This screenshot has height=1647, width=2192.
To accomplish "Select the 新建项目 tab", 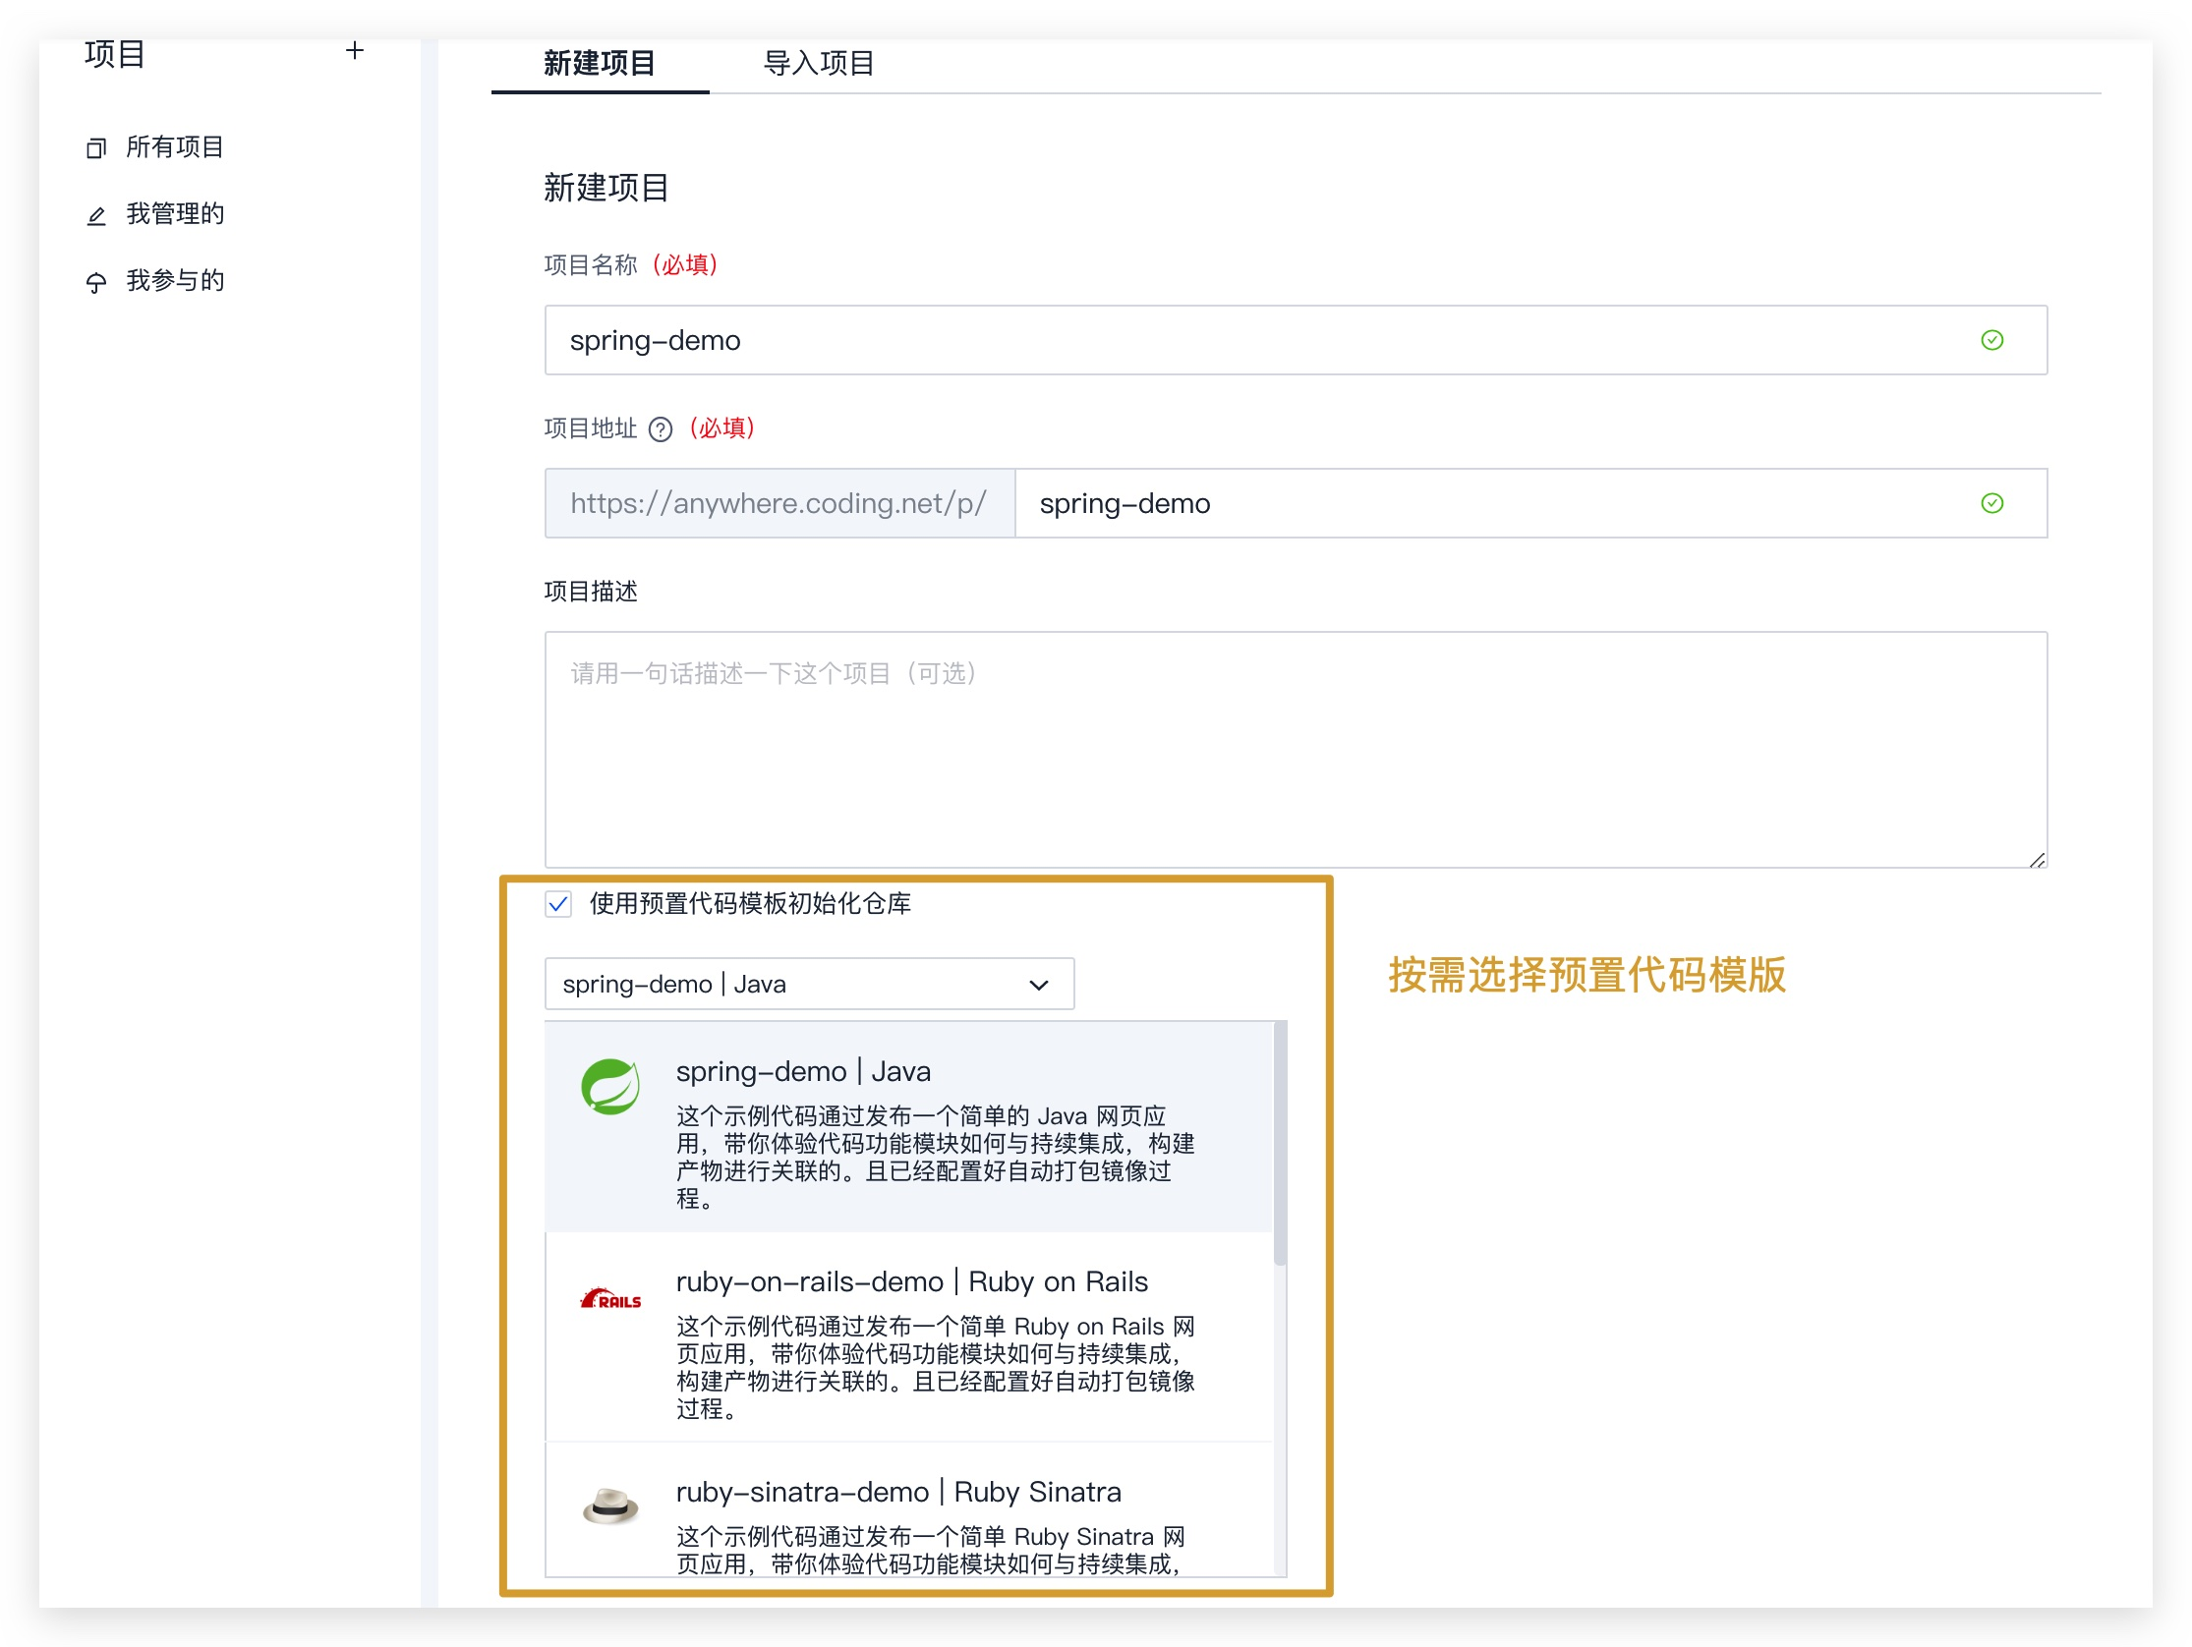I will click(598, 64).
